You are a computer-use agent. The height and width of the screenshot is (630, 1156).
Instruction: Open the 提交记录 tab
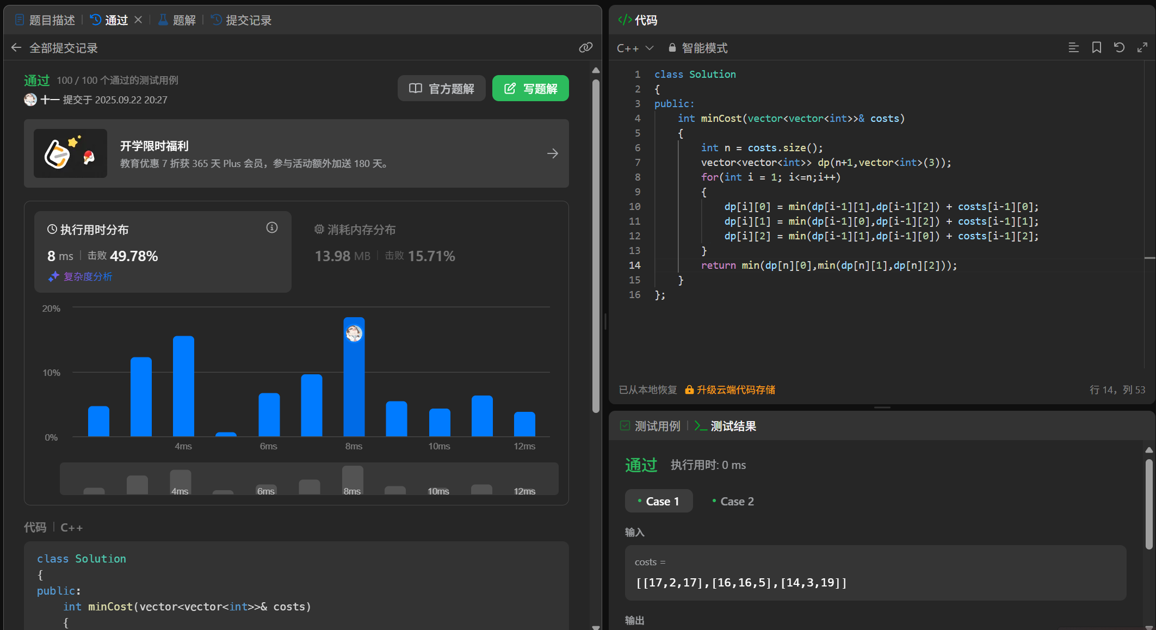[242, 20]
